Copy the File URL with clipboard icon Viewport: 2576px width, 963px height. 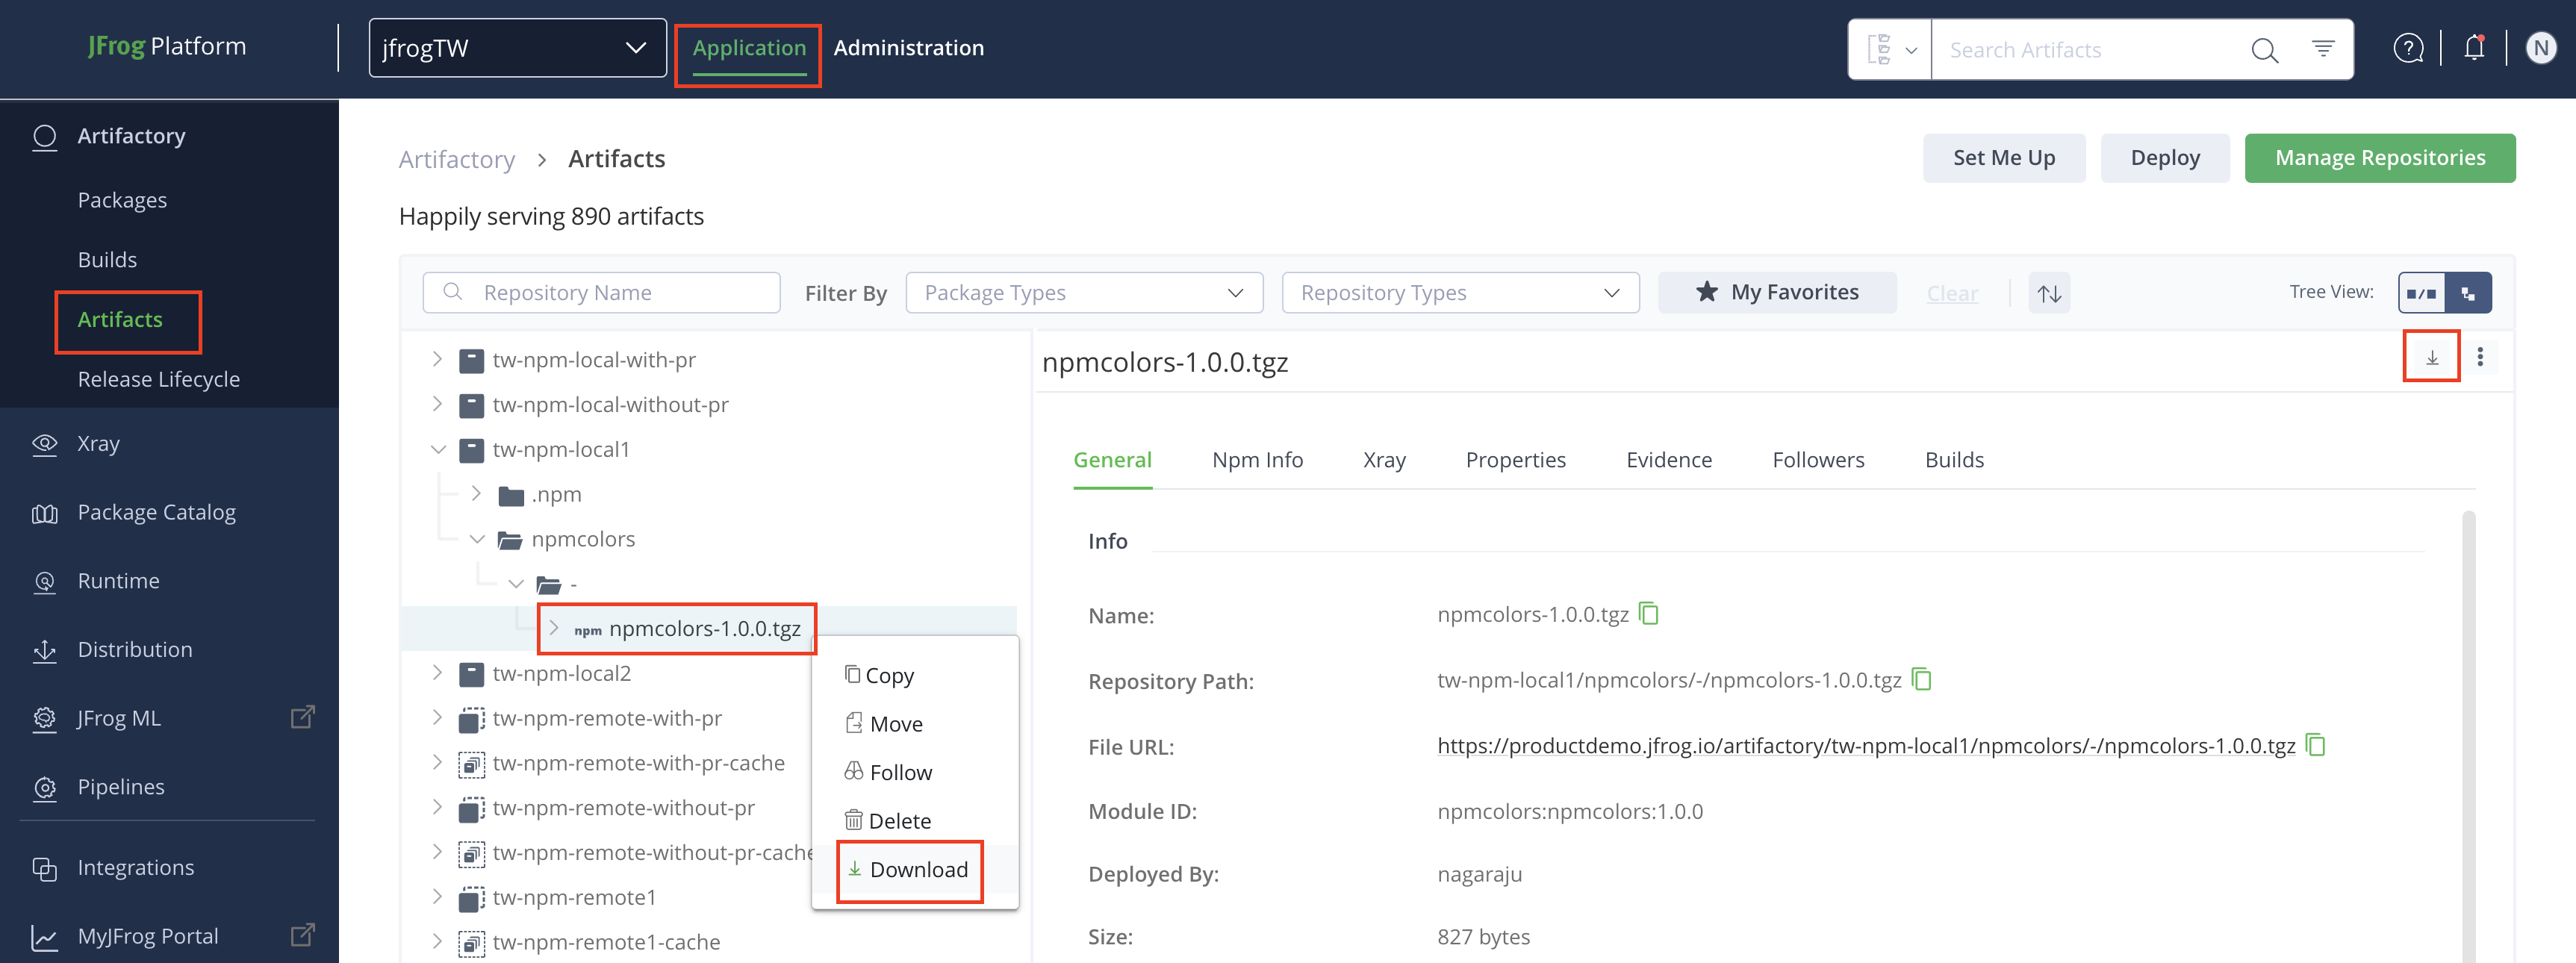point(2315,745)
